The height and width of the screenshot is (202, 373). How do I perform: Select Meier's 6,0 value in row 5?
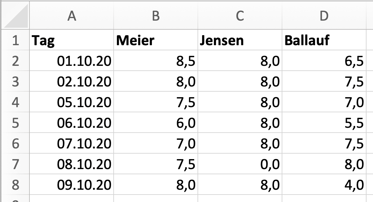coord(156,123)
